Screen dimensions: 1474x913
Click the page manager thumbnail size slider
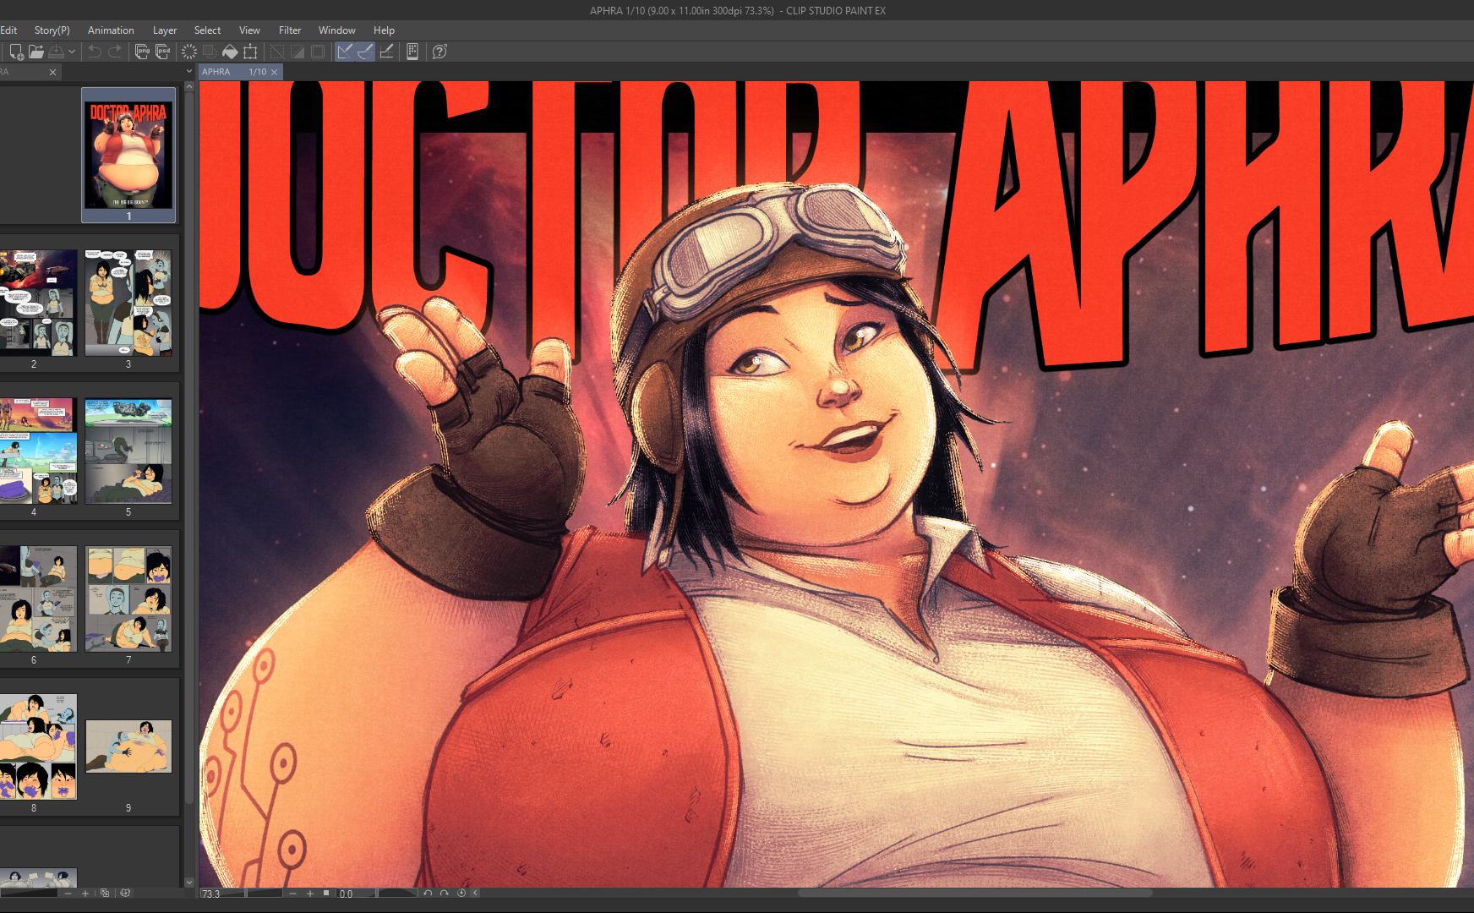tap(29, 893)
